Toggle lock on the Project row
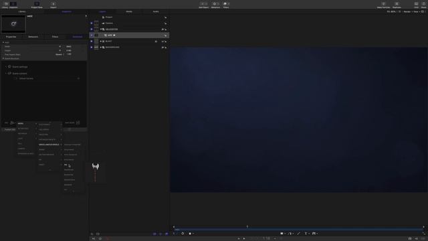428x241 pixels. point(165,17)
